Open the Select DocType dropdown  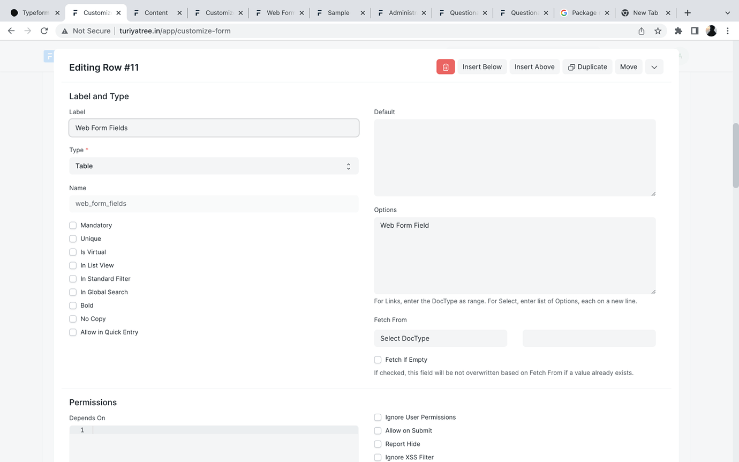[x=440, y=338]
